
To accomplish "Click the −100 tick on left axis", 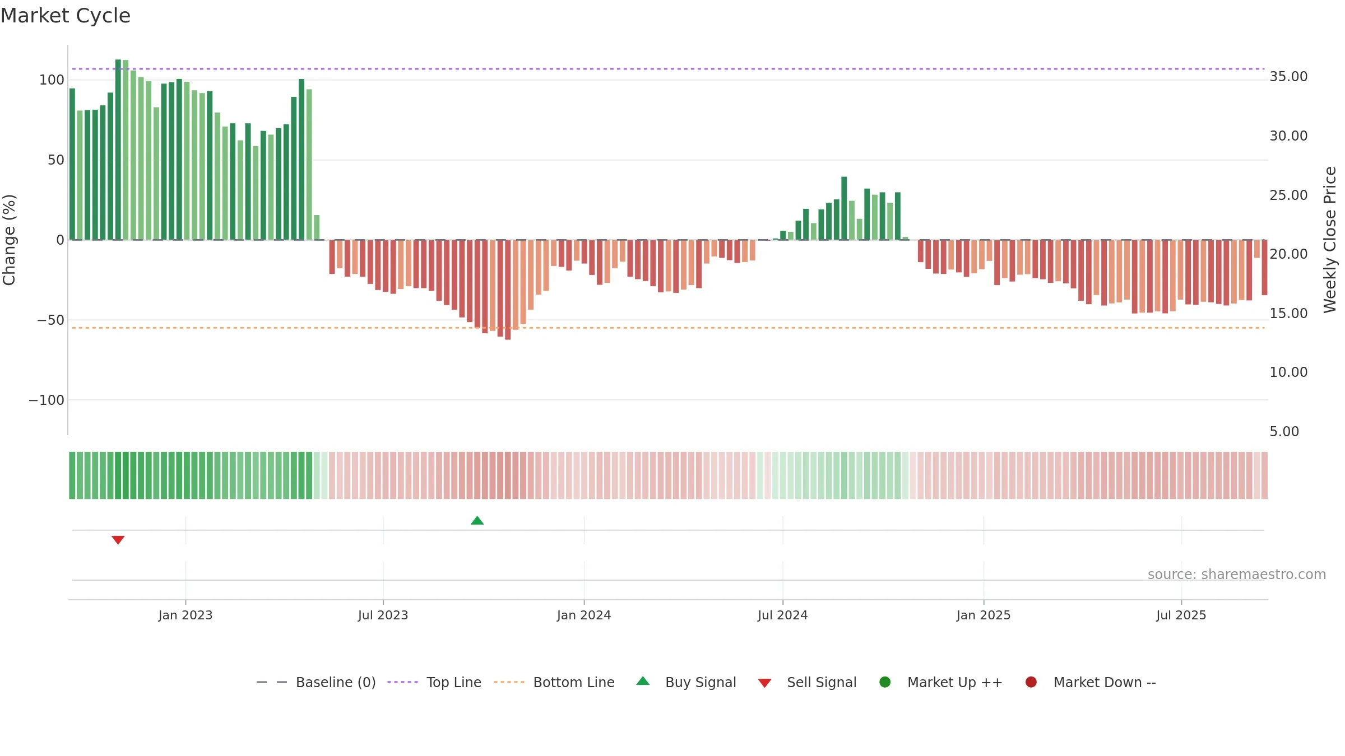I will click(47, 400).
